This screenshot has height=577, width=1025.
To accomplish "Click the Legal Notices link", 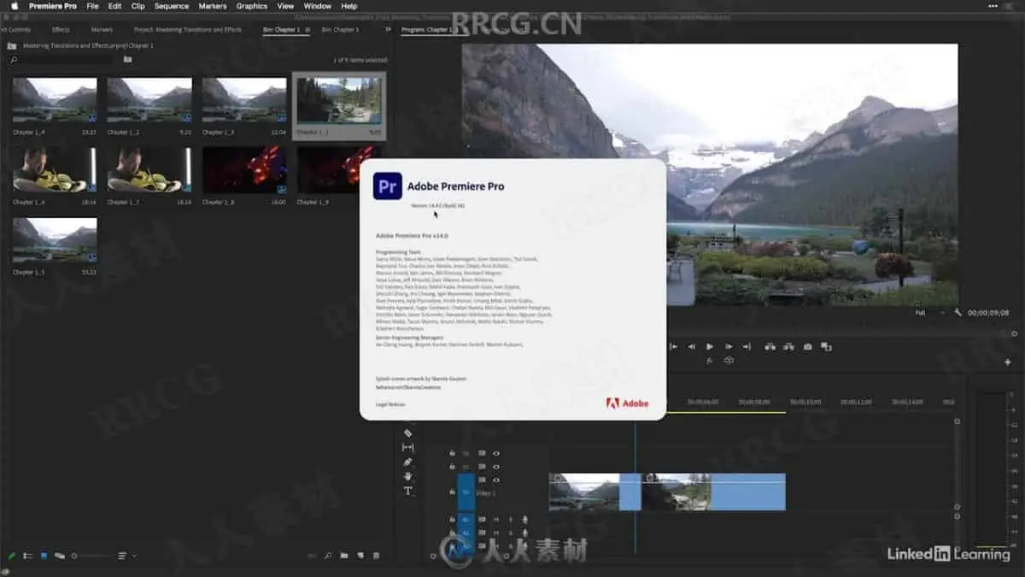I will [390, 403].
